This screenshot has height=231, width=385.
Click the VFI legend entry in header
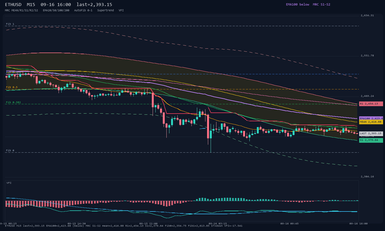[x=121, y=10]
